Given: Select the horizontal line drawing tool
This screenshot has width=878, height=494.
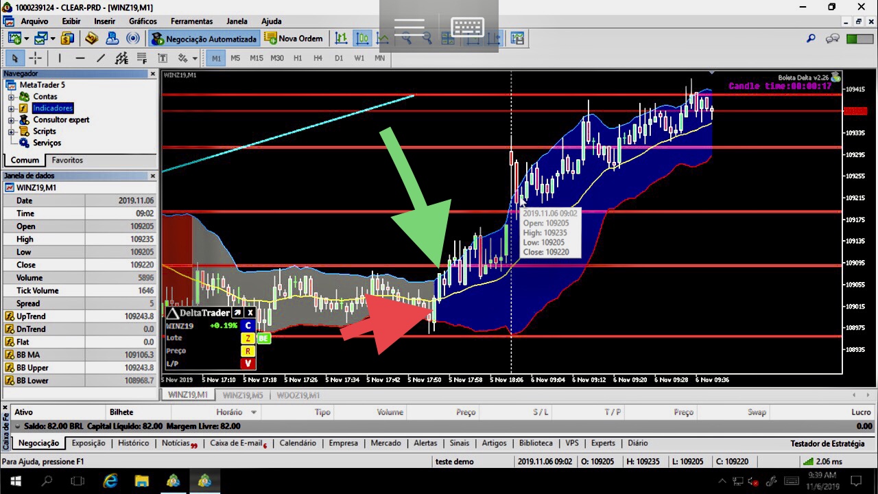Looking at the screenshot, I should pyautogui.click(x=80, y=58).
